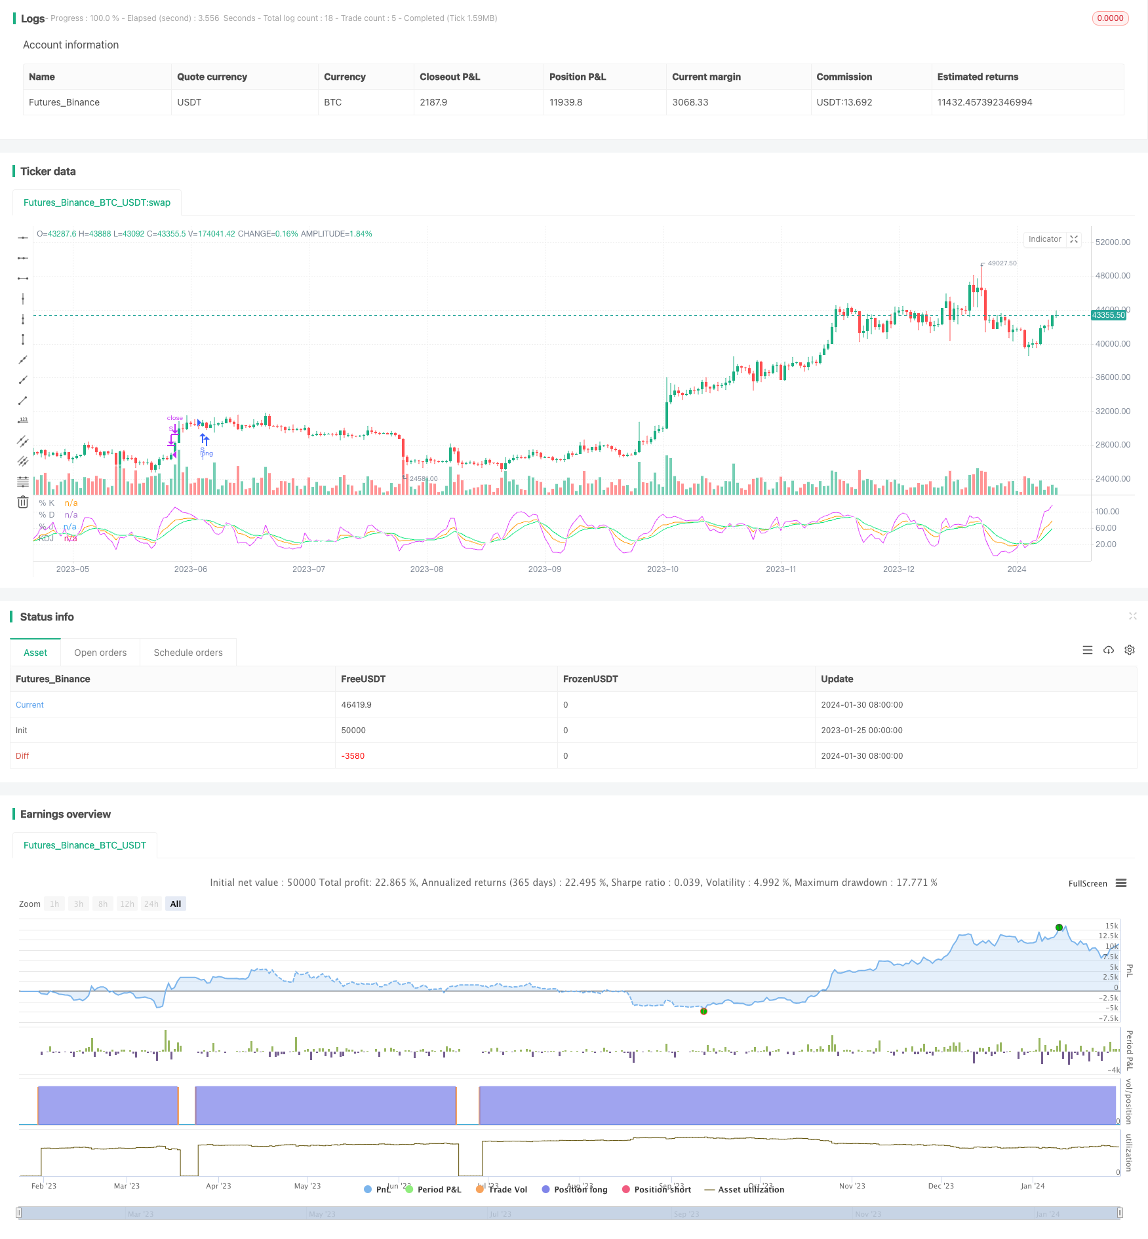Click the Closeout P&L value 2187.9
The height and width of the screenshot is (1239, 1148).
(433, 102)
